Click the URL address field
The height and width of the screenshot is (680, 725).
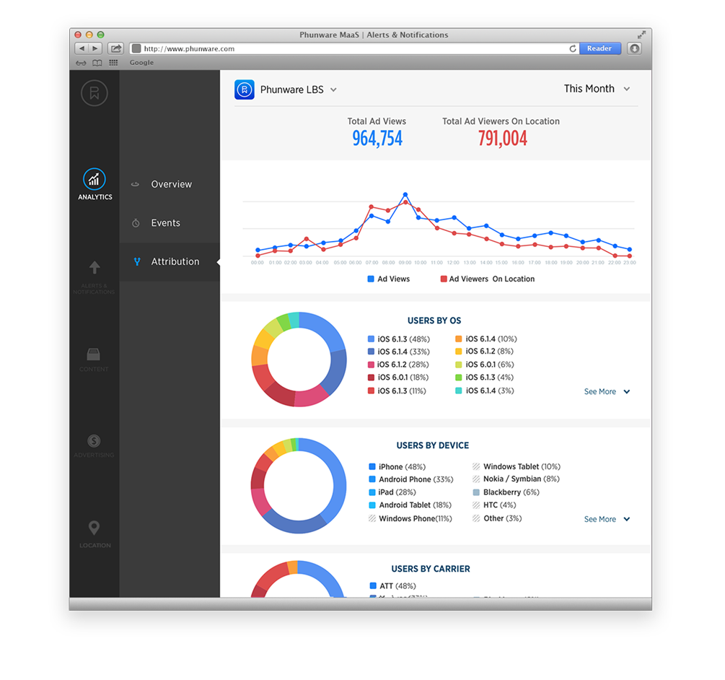pos(353,48)
